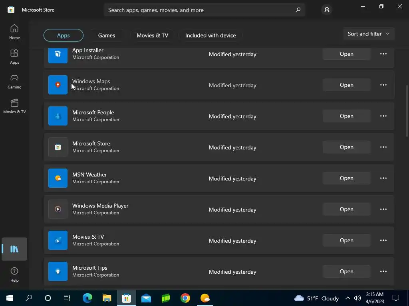409x306 pixels.
Task: Select the Movies & TV filter tab
Action: (152, 35)
